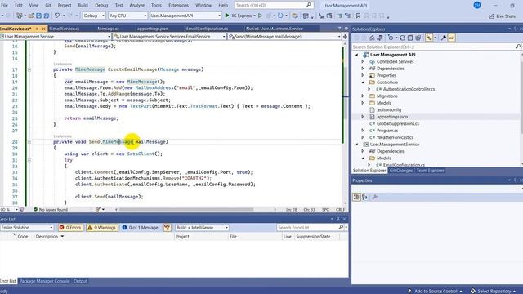This screenshot has width=523, height=294.
Task: Switch to the Team Explorer tab
Action: (x=431, y=171)
